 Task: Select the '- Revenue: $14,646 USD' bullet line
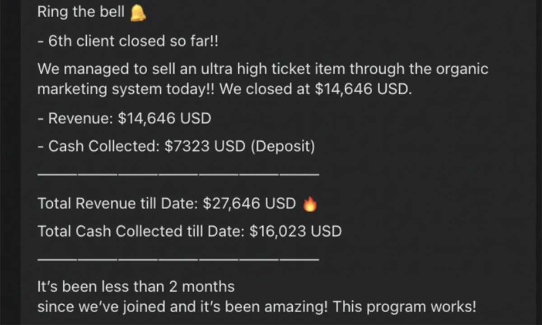[x=124, y=118]
